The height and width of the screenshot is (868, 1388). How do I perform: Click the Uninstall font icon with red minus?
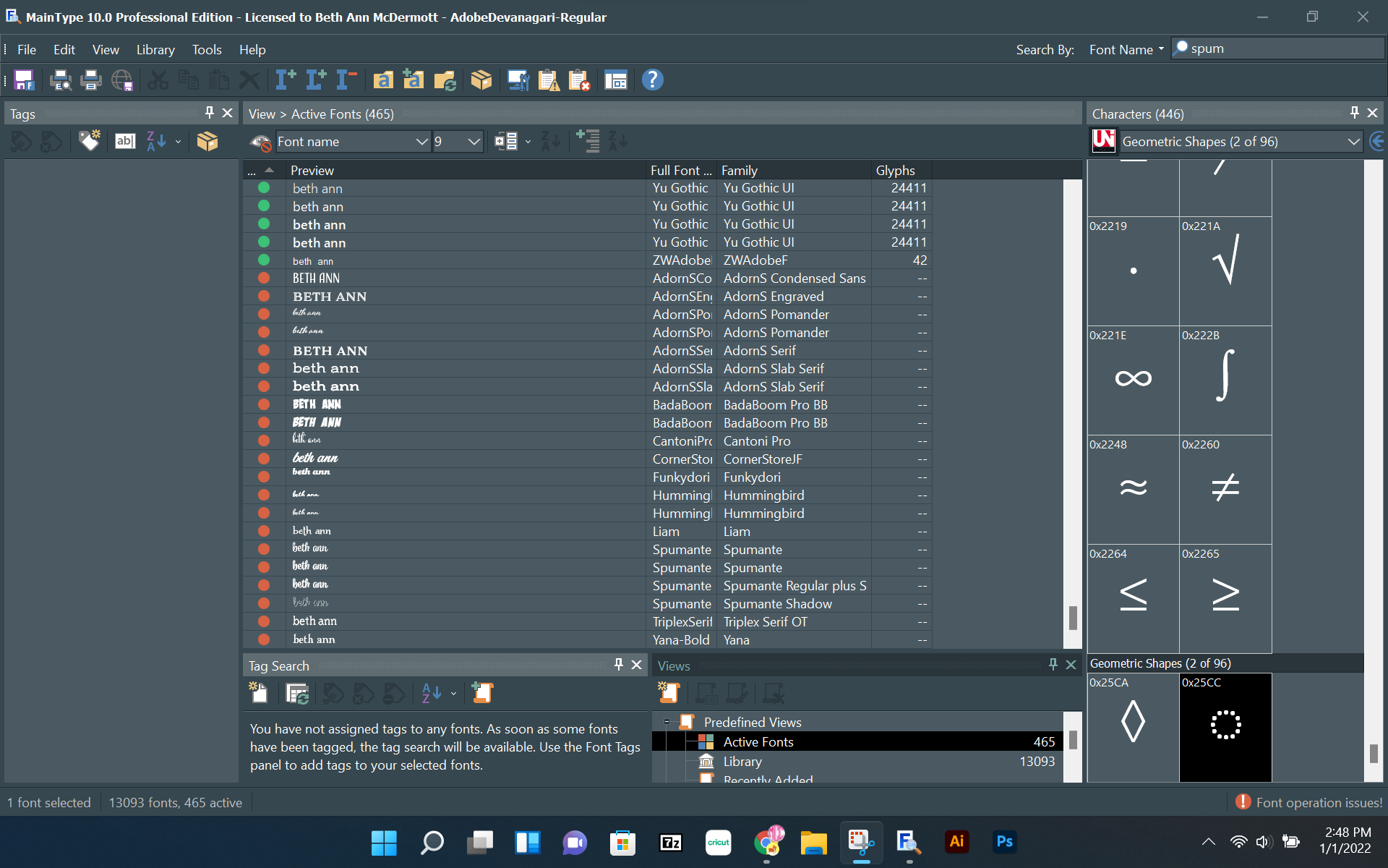[346, 80]
